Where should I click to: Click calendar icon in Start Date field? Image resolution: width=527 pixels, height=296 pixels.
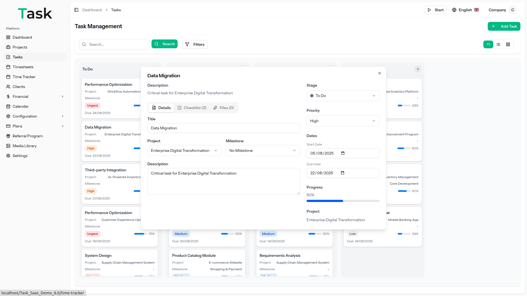pyautogui.click(x=343, y=153)
